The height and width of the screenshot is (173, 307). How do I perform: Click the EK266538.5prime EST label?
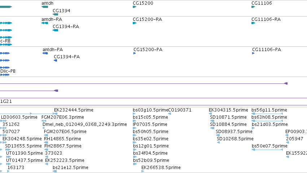[161, 168]
